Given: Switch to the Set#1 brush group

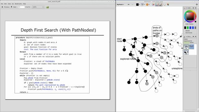Looking at the screenshot, I should (192, 43).
